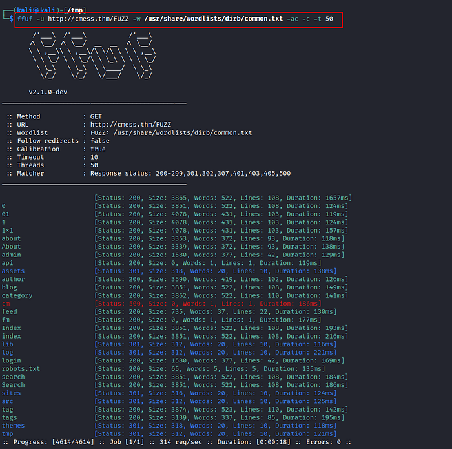
Task: Click the status line for 'robots.txt' showing Size: 65
Action: pos(210,368)
